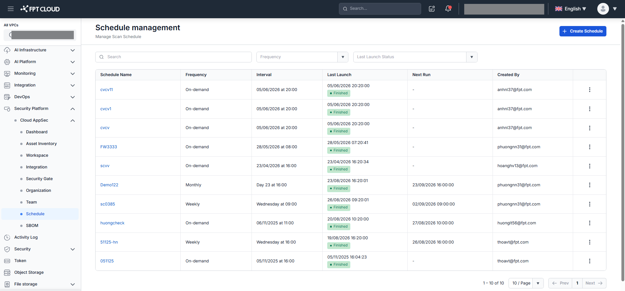
Task: Collapse the Security Platform section chevron
Action: [x=73, y=109]
